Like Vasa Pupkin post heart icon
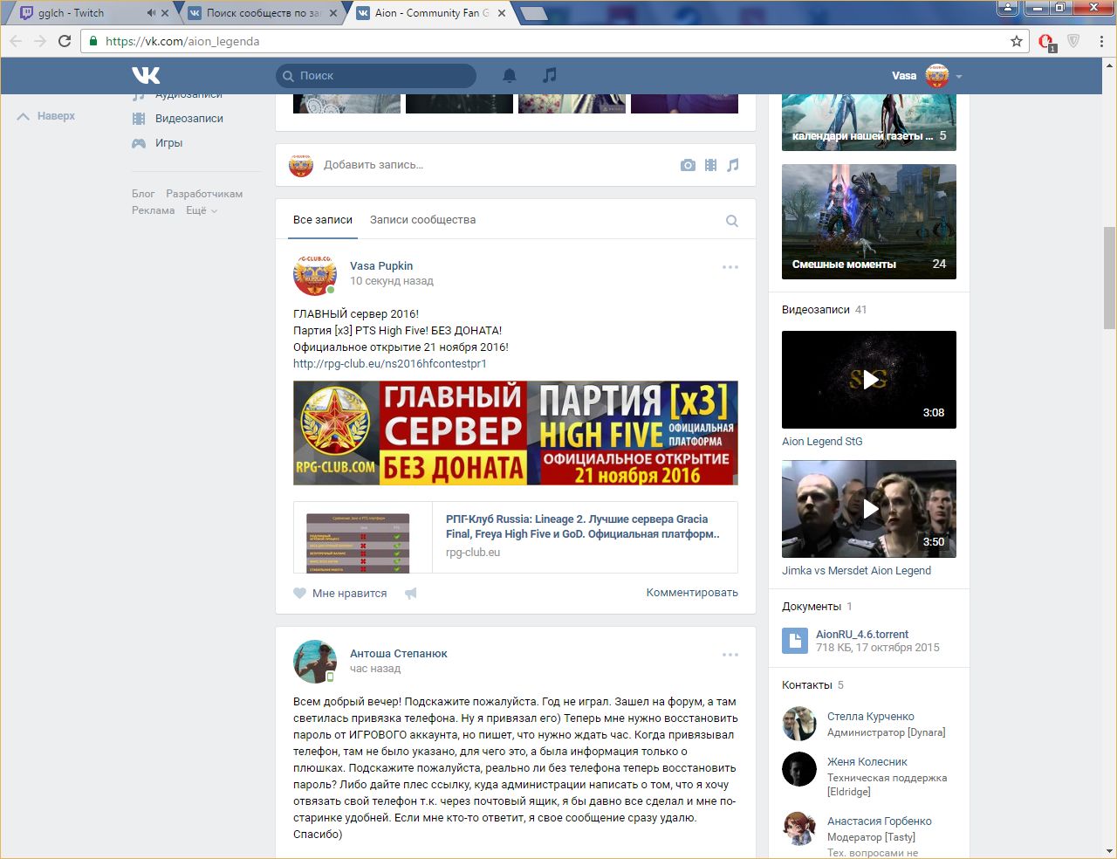The width and height of the screenshot is (1117, 859). (299, 594)
